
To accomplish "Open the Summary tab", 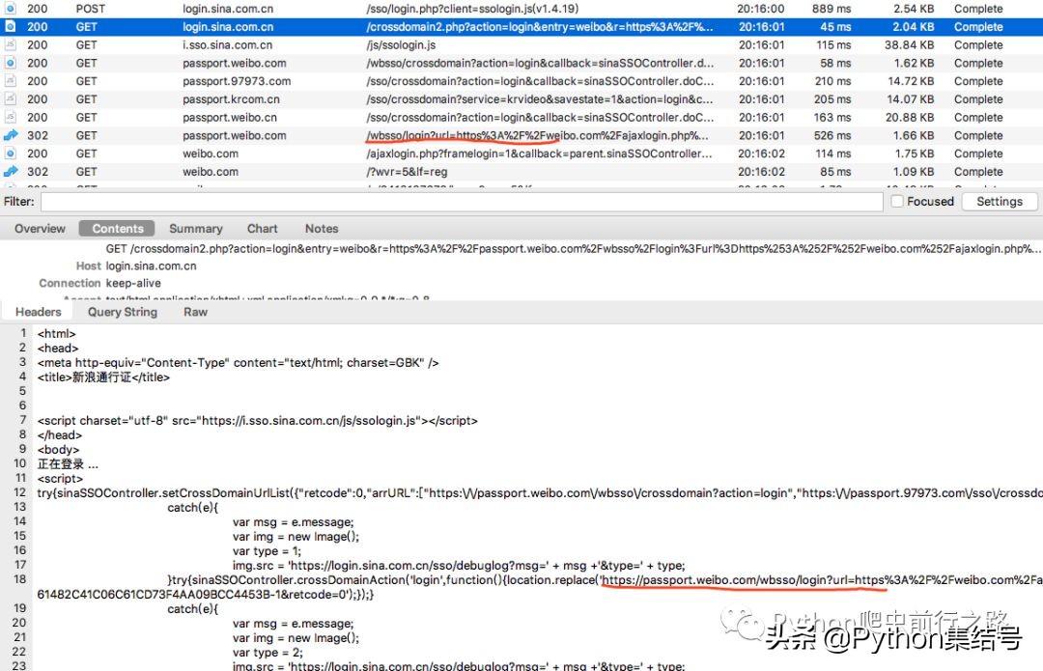I will tap(195, 229).
